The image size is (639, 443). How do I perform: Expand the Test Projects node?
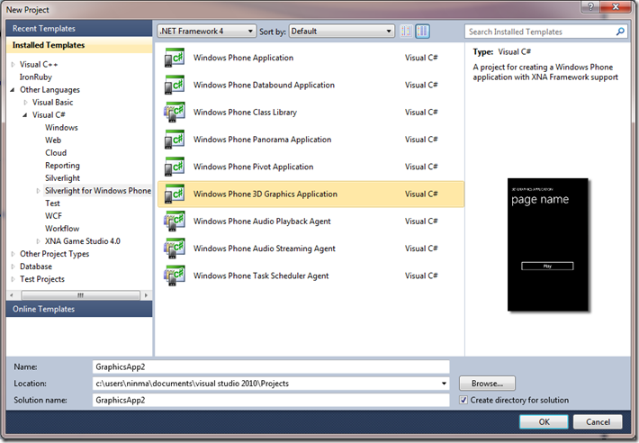click(13, 279)
